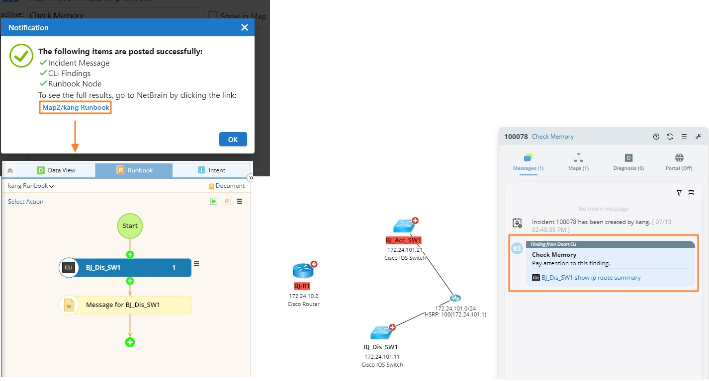The width and height of the screenshot is (709, 381).
Task: Open the Map2/kang Runbook link
Action: click(76, 107)
